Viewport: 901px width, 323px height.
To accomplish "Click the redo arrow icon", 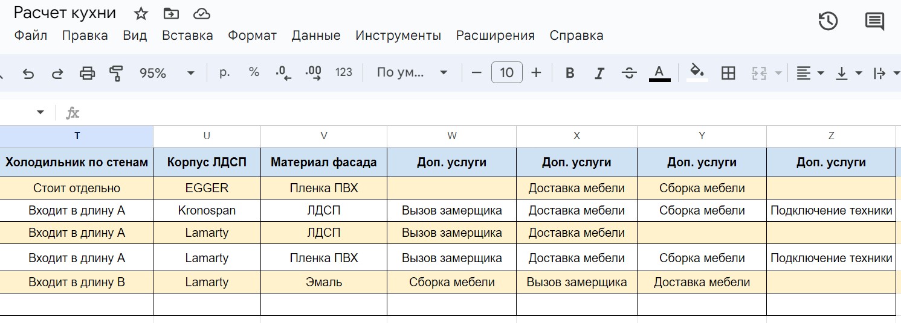I will point(57,74).
